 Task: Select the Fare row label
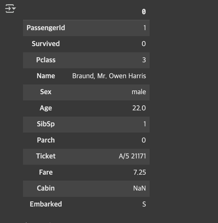point(46,172)
